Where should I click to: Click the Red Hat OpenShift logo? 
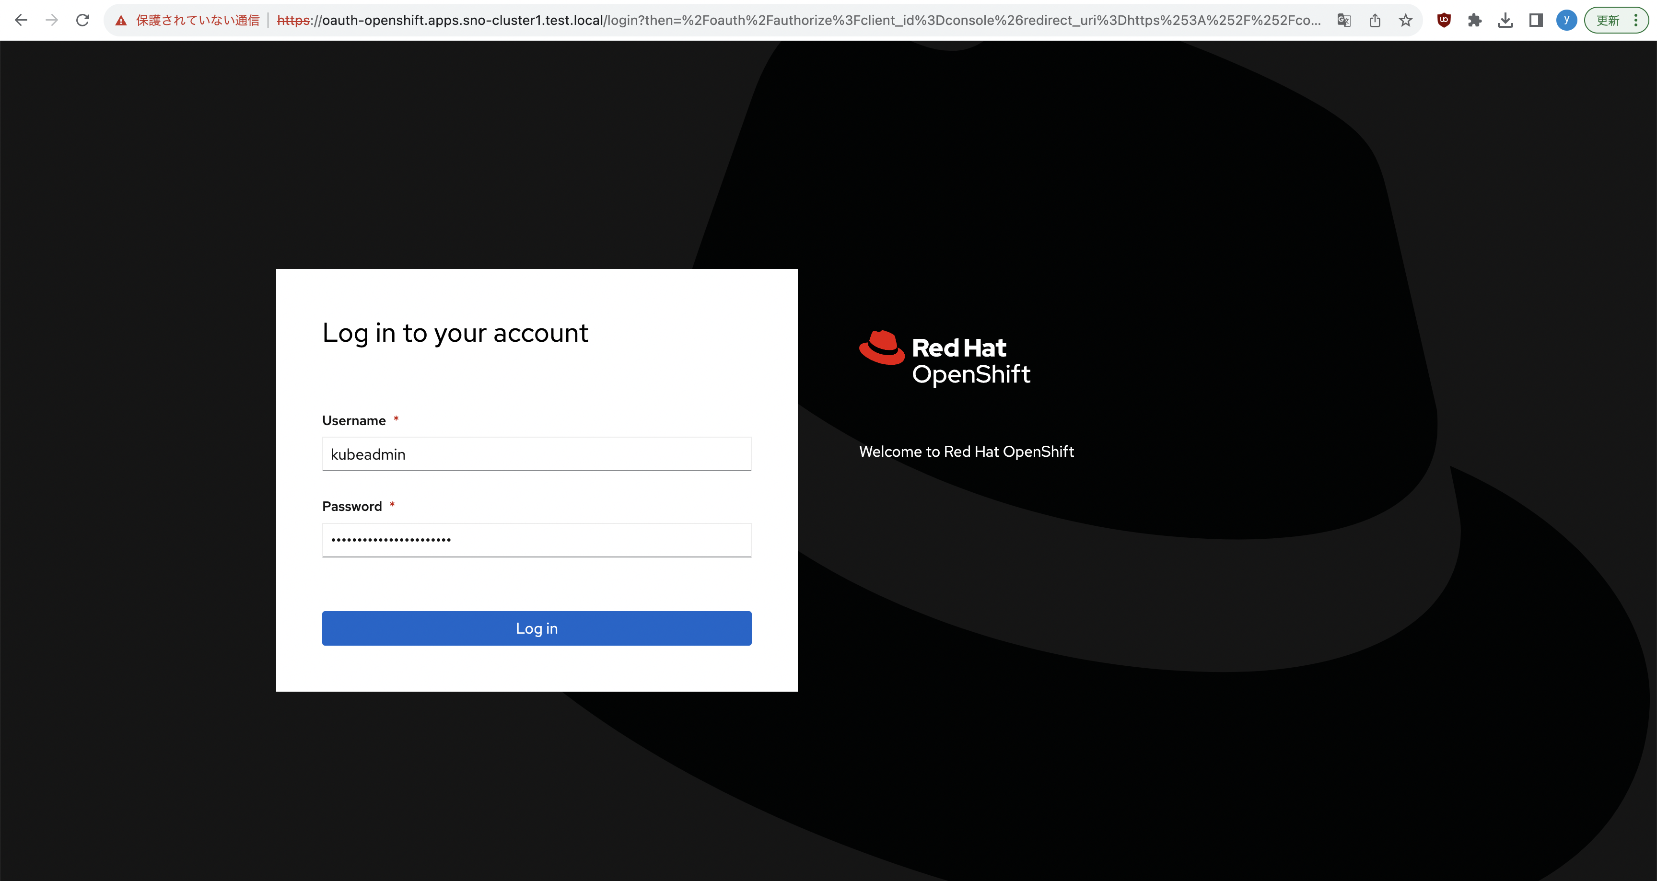(945, 358)
